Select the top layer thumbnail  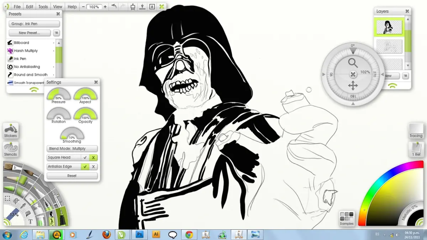click(x=389, y=27)
